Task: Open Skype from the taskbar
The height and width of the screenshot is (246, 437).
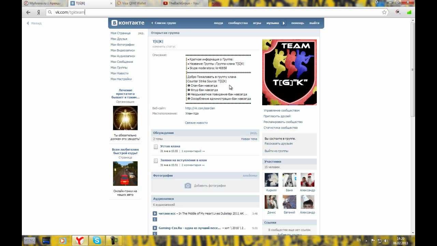Action: [x=97, y=241]
